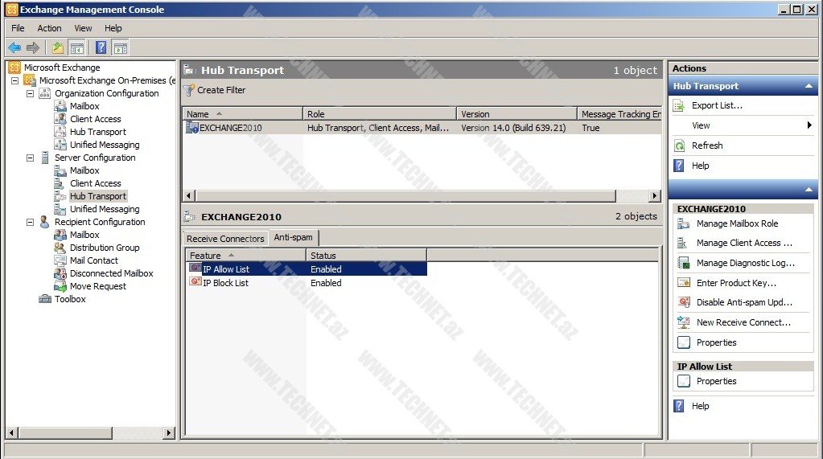
Task: Click the Export List icon
Action: click(x=679, y=105)
